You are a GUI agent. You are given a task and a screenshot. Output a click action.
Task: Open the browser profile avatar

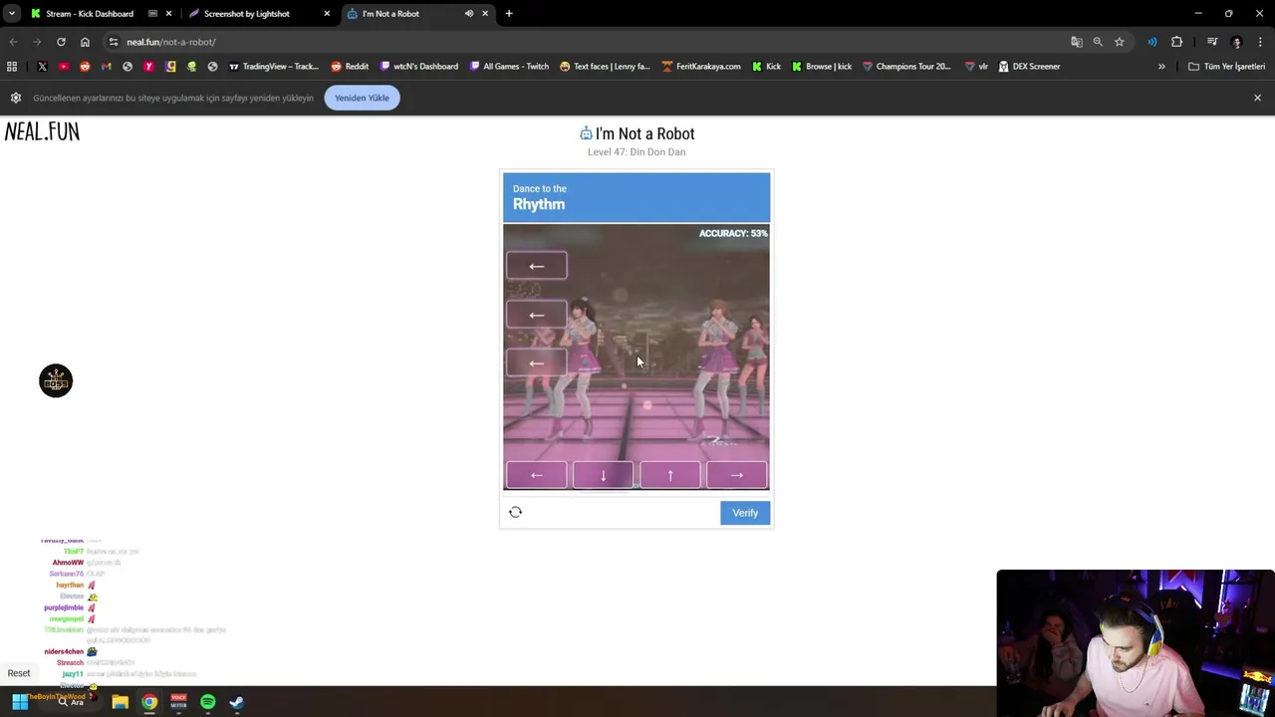coord(1237,42)
